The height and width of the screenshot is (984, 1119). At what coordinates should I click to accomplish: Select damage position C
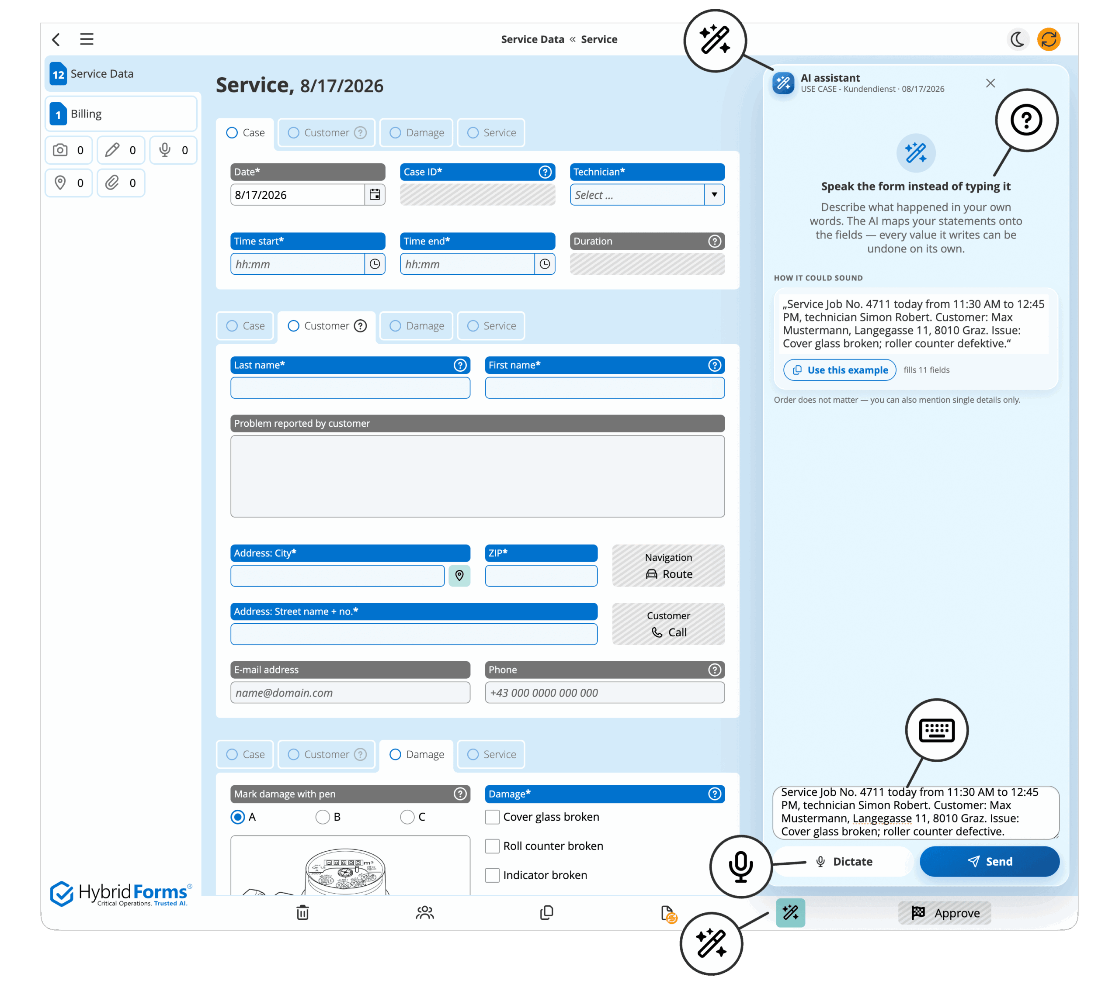pos(407,817)
